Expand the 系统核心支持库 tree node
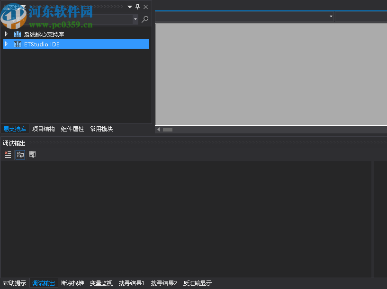The height and width of the screenshot is (289, 387). pos(6,34)
